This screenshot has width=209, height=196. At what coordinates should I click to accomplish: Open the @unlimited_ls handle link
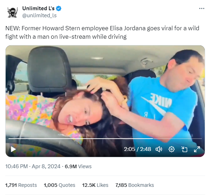[40, 15]
